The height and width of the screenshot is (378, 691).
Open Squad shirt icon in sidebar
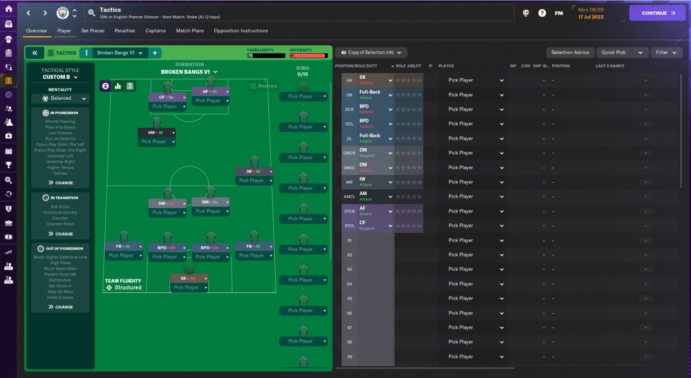8,39
